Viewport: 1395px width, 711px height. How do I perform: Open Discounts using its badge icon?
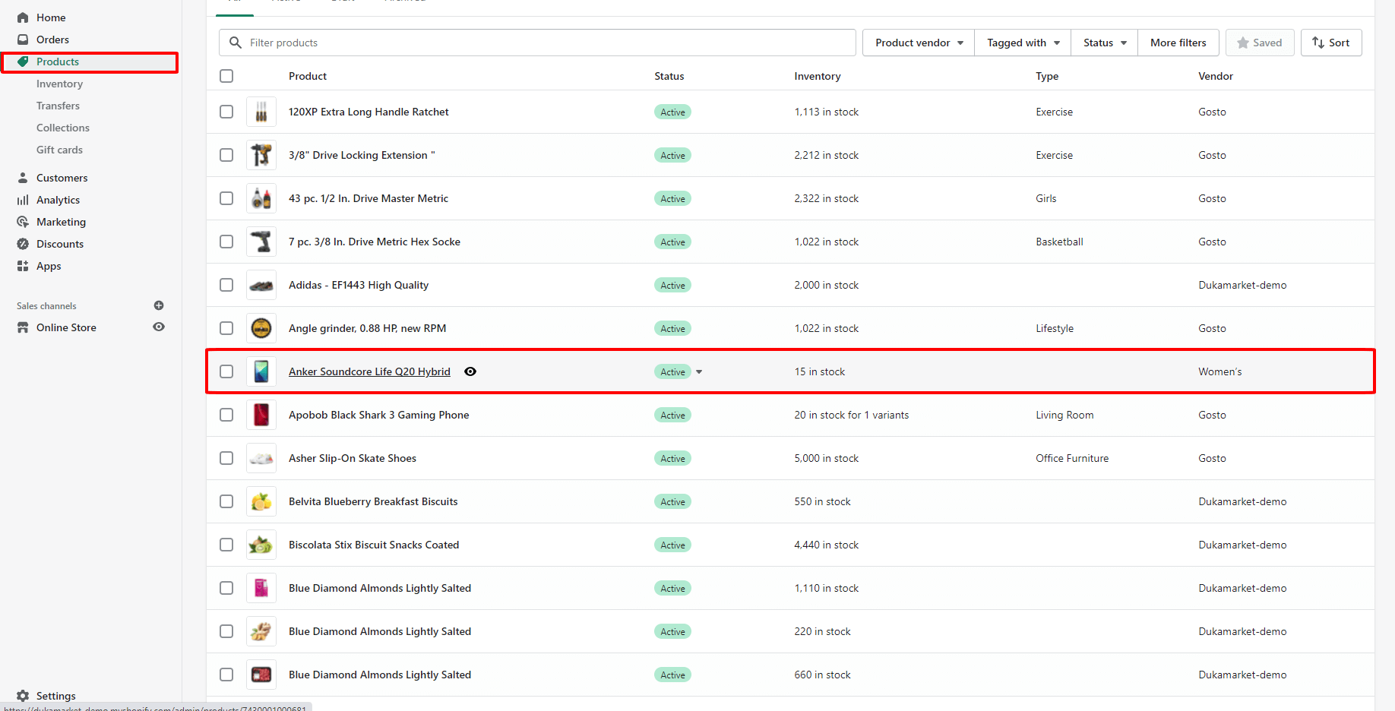click(x=23, y=244)
